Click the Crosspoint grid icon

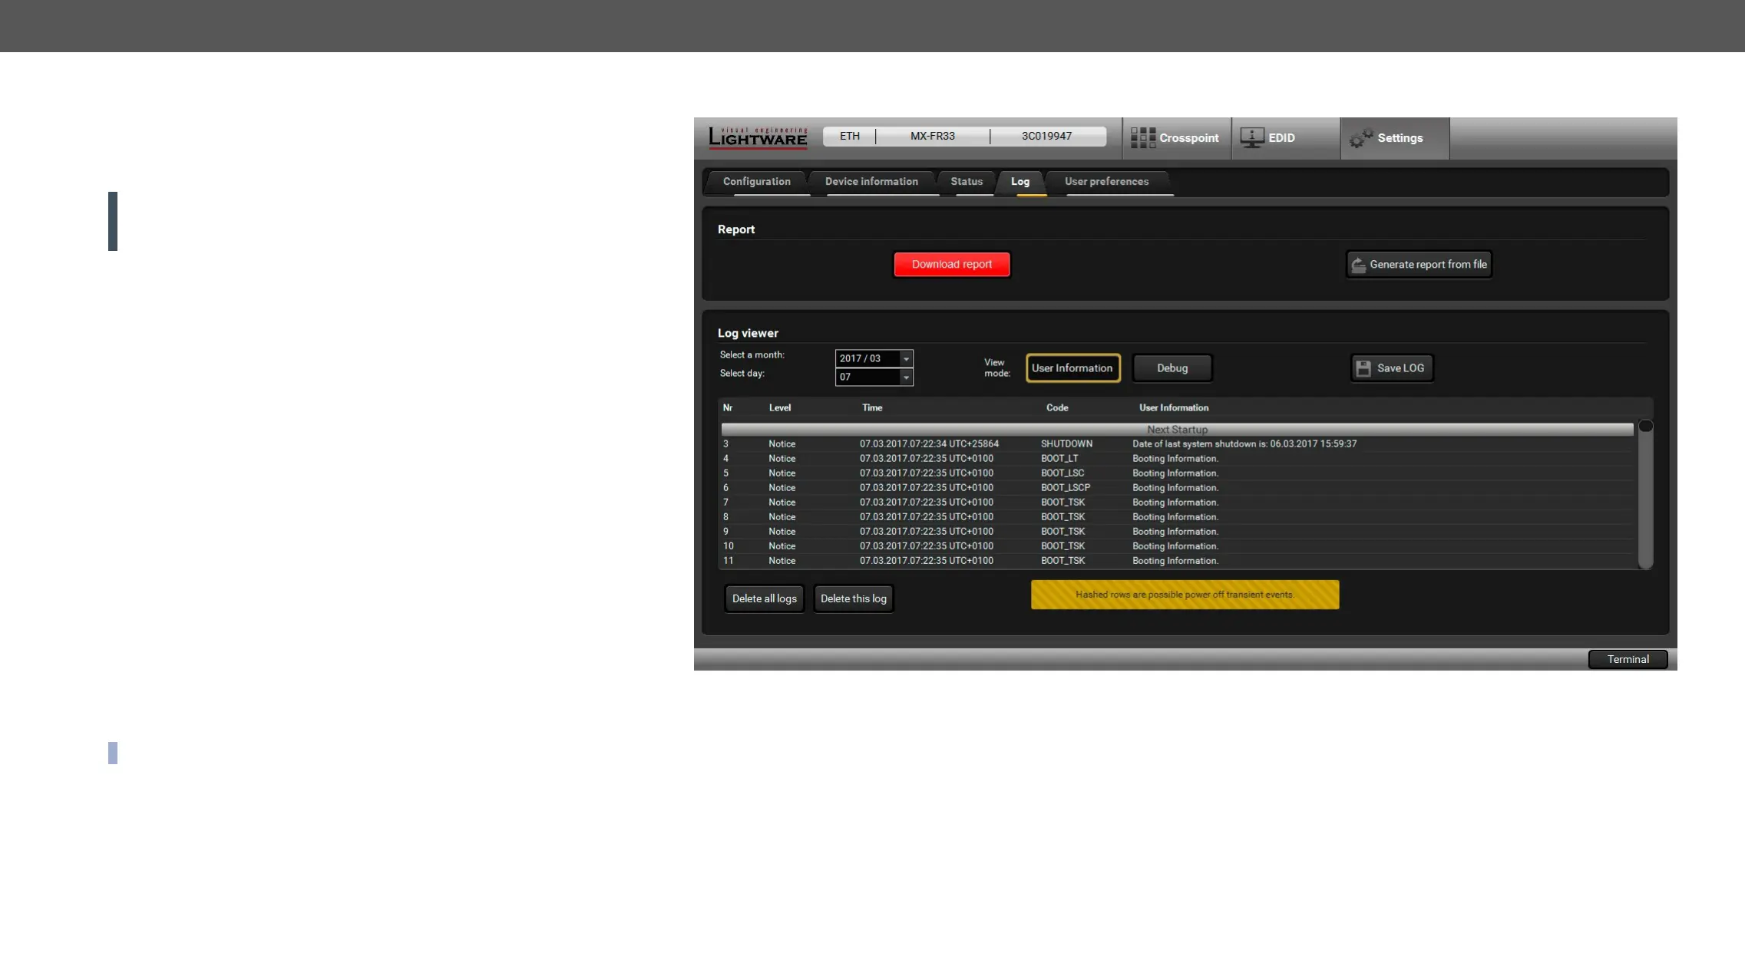tap(1142, 138)
